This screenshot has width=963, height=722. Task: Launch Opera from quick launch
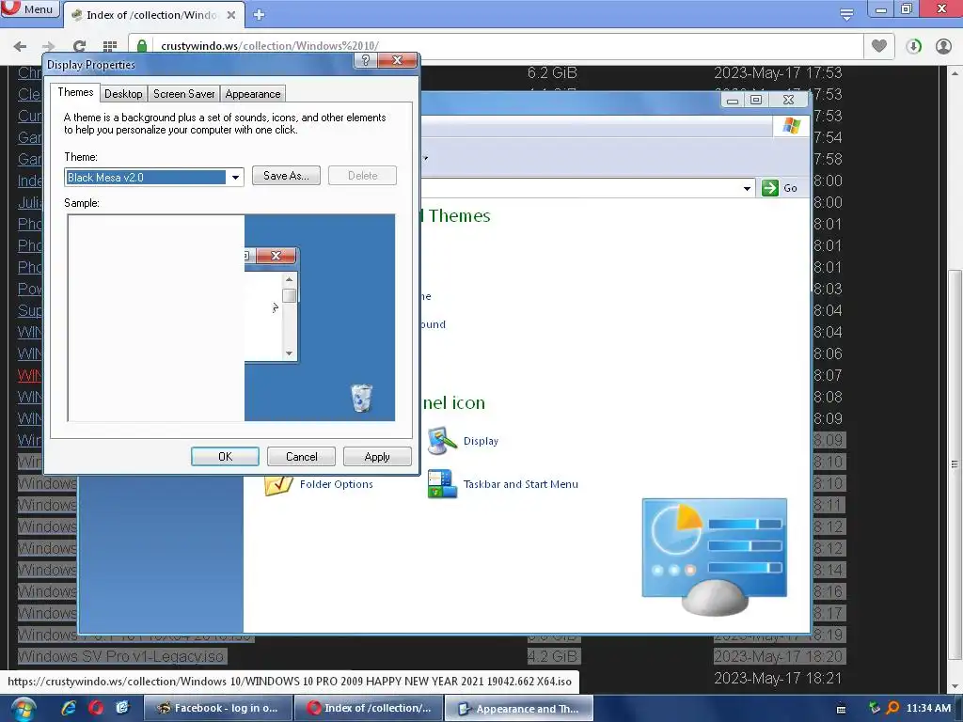[96, 708]
